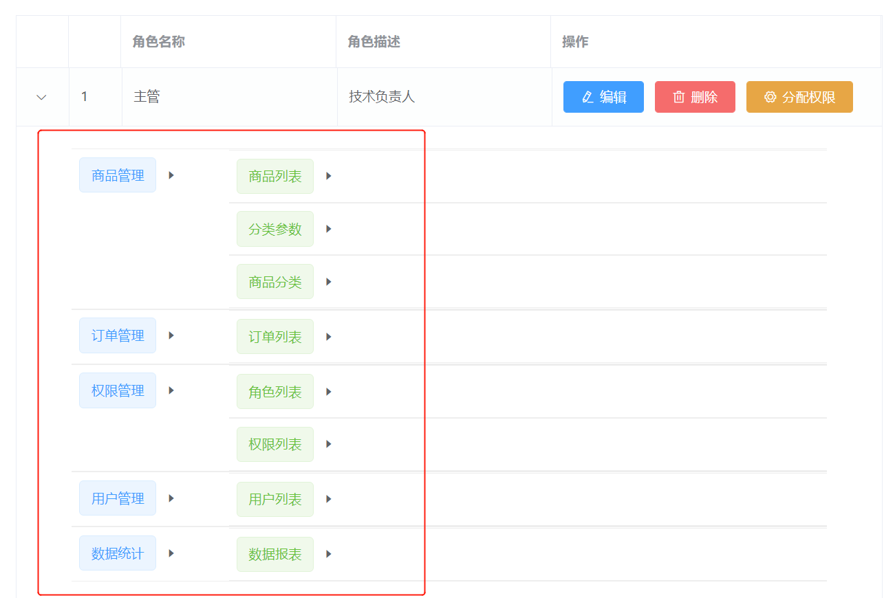
Task: Click the arrow icon next to 权限管理 tag
Action: point(171,390)
